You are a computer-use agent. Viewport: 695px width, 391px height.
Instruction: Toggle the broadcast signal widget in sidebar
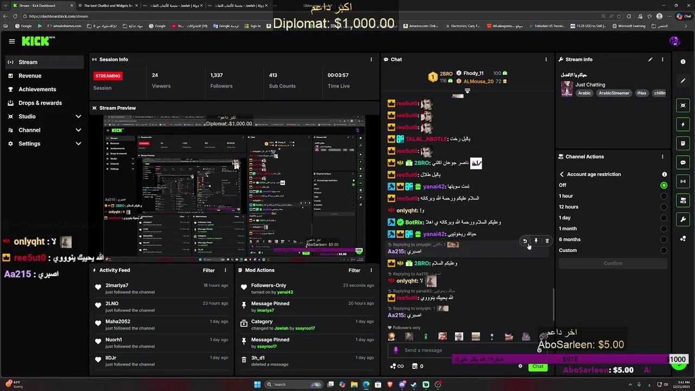click(x=683, y=181)
